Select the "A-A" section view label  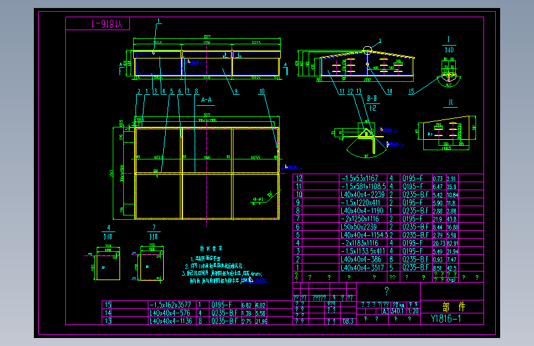(206, 100)
